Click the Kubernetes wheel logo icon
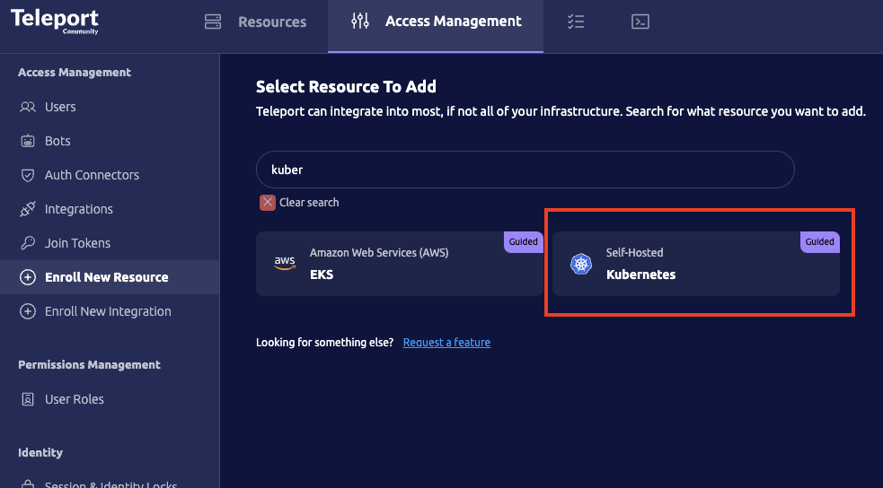The width and height of the screenshot is (883, 488). tap(581, 264)
